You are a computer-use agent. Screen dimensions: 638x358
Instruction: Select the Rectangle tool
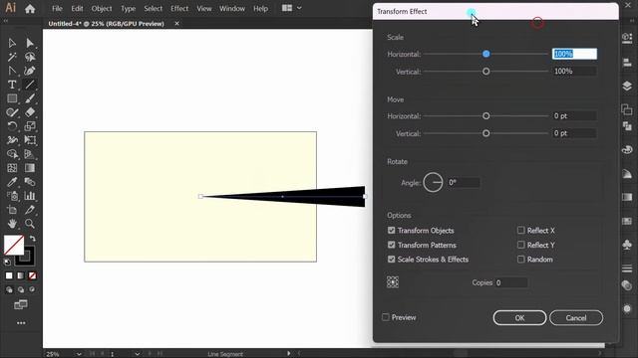(12, 98)
